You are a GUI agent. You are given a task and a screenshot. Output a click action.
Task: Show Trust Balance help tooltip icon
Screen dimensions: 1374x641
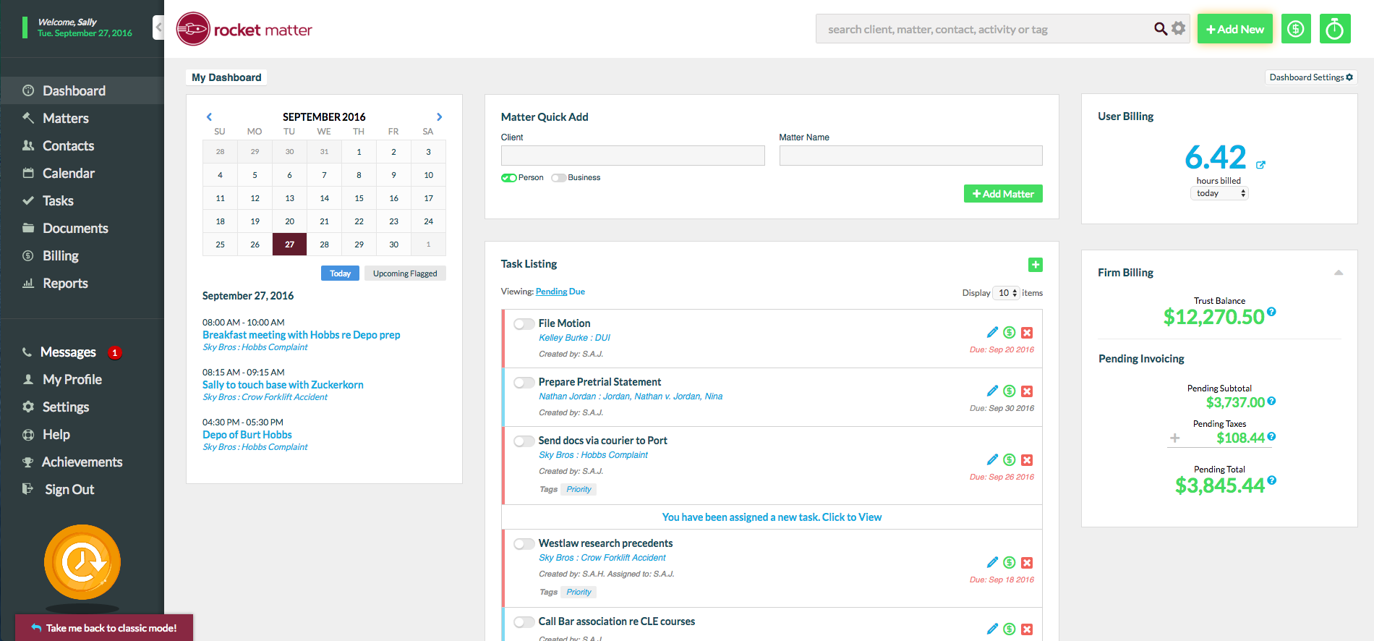click(1271, 312)
